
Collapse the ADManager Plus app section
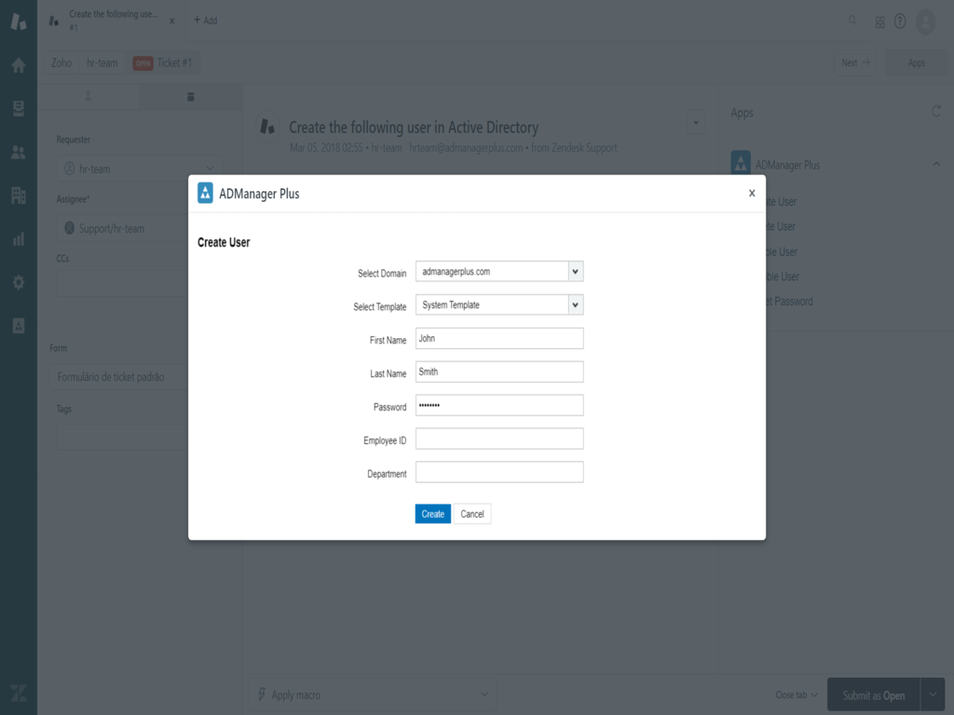(x=935, y=165)
